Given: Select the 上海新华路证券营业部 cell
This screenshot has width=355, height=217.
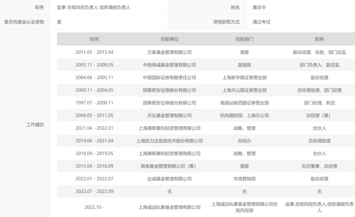Looking at the screenshot, I should (245, 78).
